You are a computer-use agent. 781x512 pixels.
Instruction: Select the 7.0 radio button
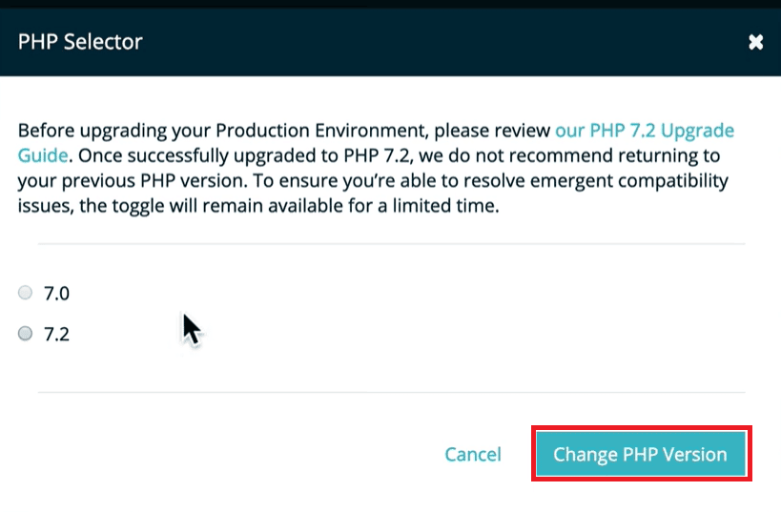(x=26, y=293)
